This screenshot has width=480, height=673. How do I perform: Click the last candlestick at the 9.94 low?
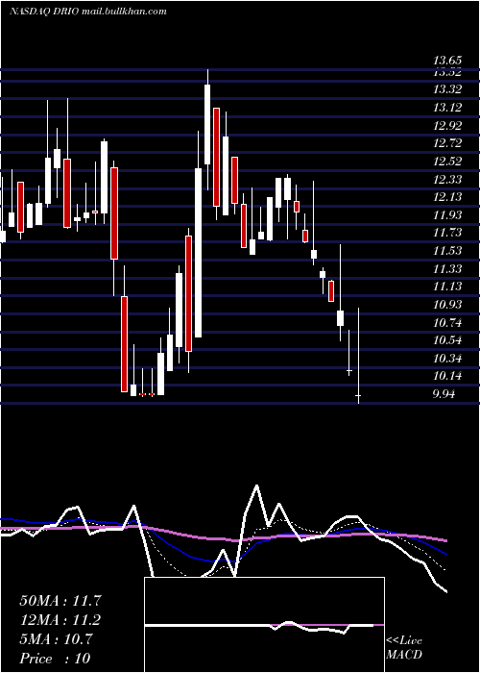coord(358,356)
